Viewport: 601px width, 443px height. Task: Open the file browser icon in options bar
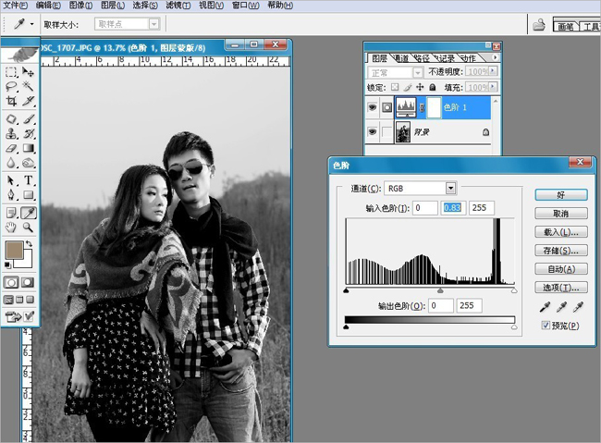tap(539, 25)
